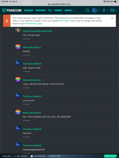Open the Fandom search magnifier icon

pos(87,10)
